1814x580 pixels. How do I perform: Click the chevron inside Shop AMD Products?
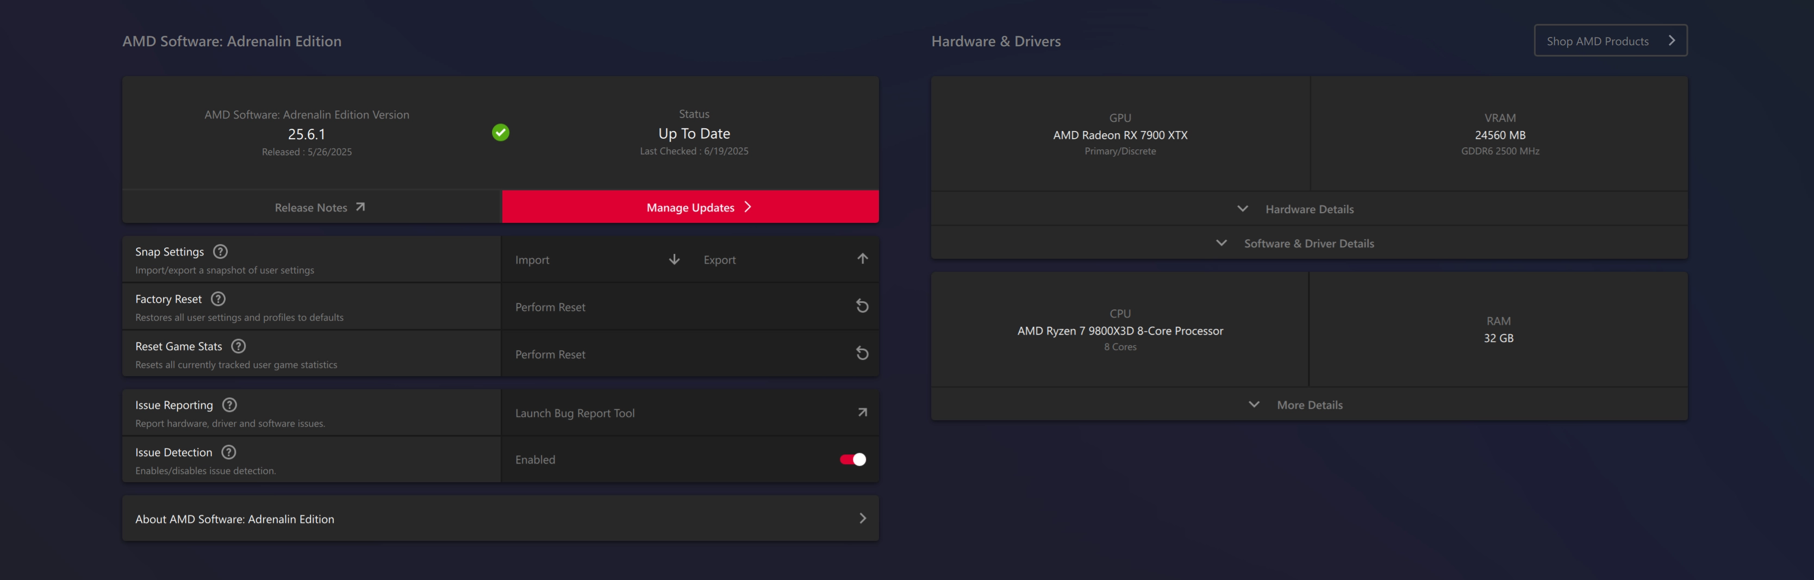[1671, 40]
